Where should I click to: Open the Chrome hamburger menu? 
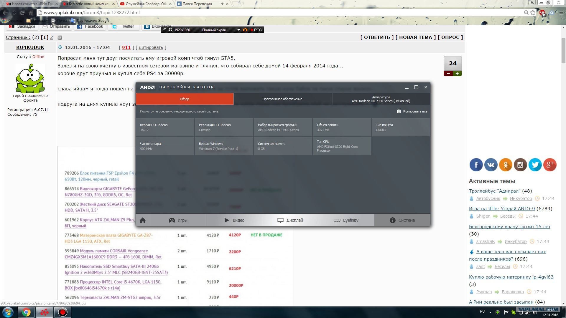pyautogui.click(x=561, y=13)
